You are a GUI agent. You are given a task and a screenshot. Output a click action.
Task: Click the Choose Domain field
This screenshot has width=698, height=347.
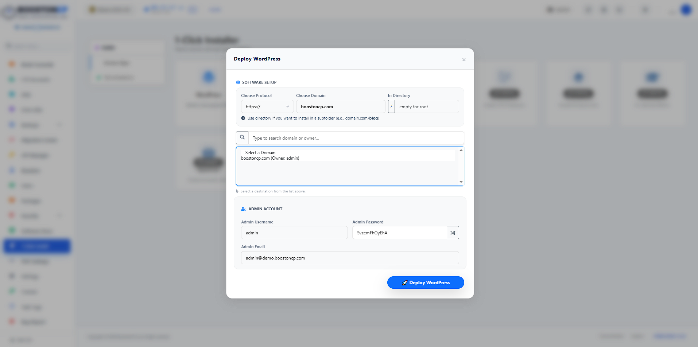(341, 106)
